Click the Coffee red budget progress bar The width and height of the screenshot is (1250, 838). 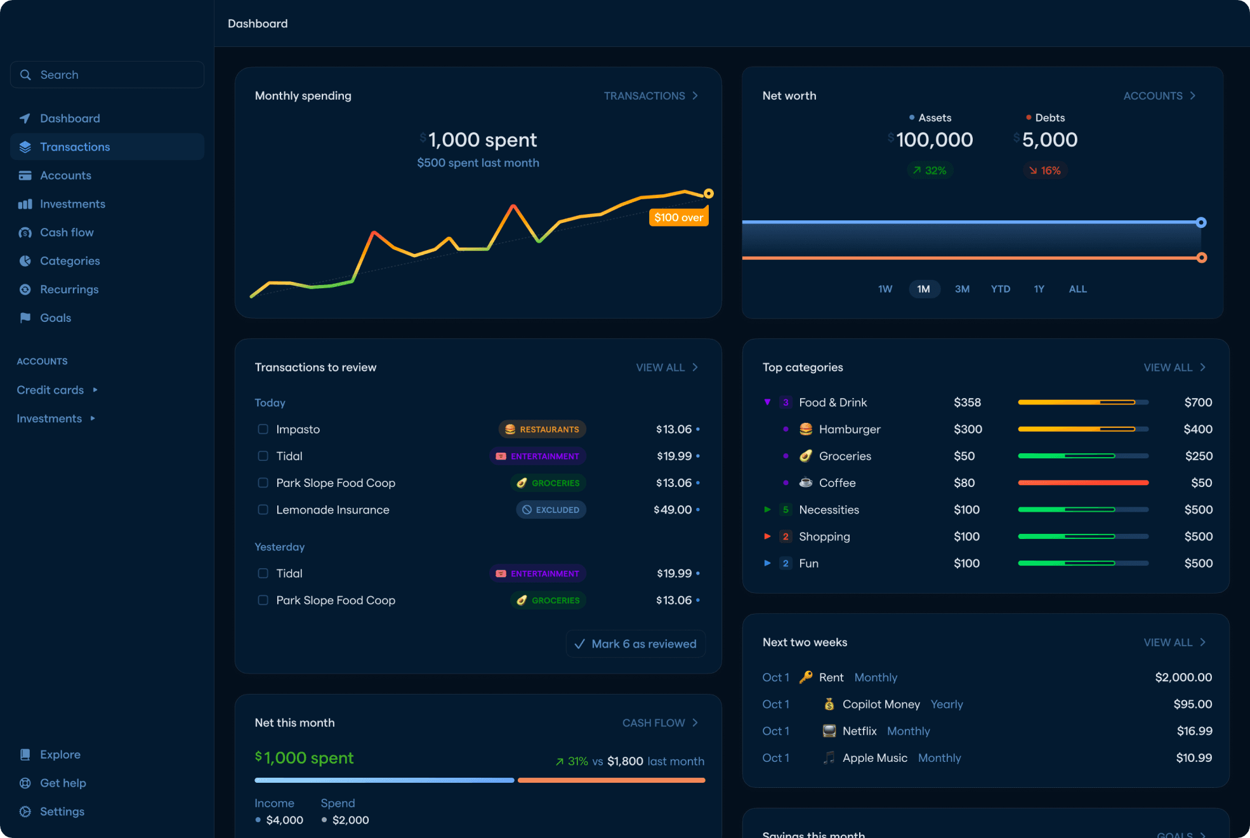point(1082,483)
